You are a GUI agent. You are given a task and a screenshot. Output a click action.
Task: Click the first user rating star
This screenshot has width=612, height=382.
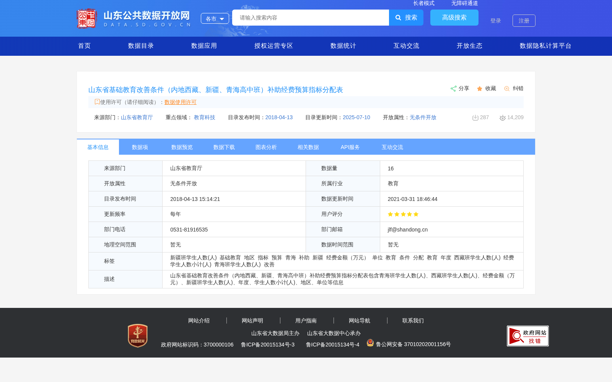[x=390, y=214]
